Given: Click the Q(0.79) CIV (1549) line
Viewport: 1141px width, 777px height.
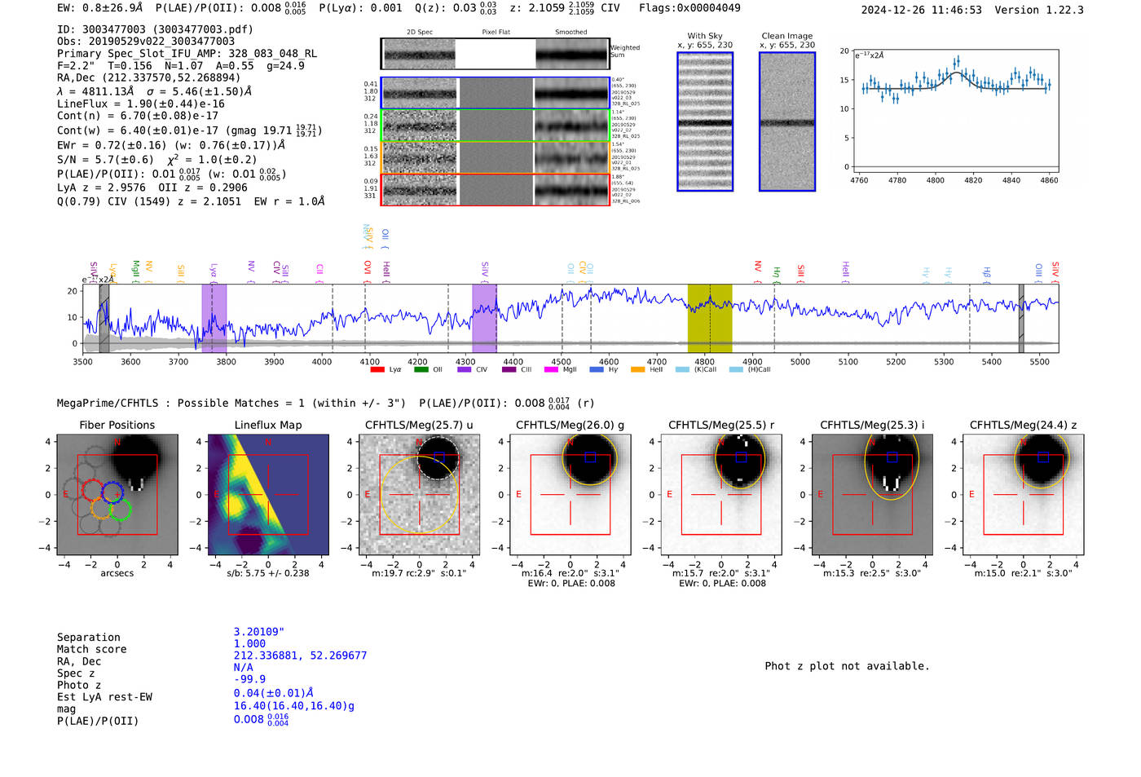Looking at the screenshot, I should [191, 201].
